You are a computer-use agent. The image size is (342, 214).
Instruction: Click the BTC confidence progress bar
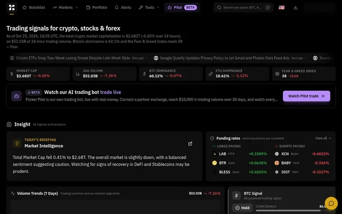point(291,210)
